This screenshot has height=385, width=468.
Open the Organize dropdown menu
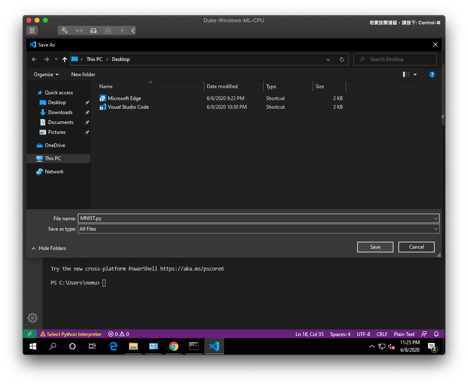[46, 74]
